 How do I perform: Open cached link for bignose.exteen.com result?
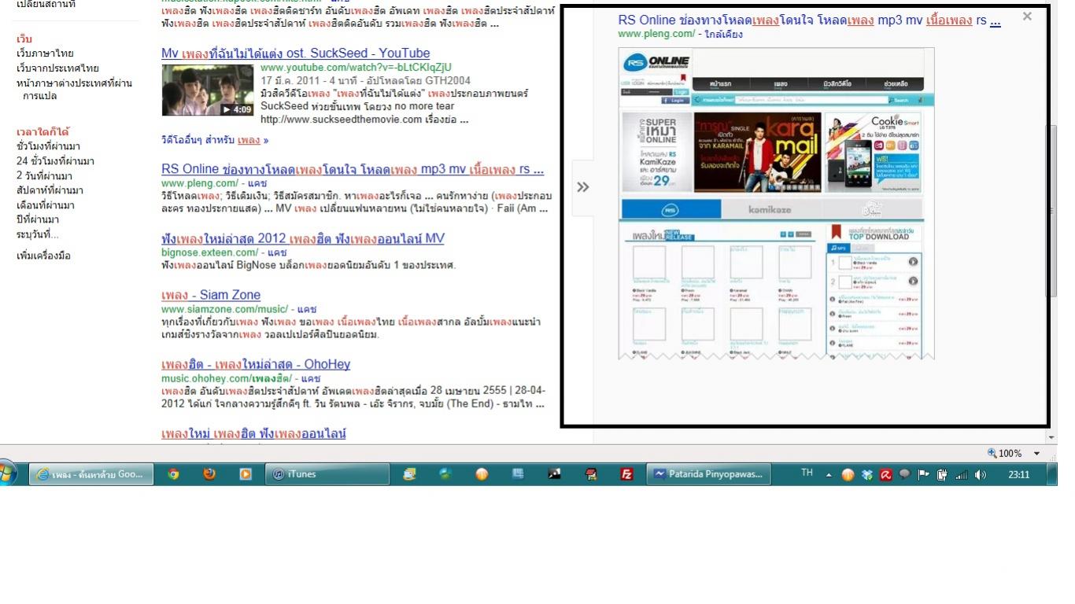tap(277, 252)
